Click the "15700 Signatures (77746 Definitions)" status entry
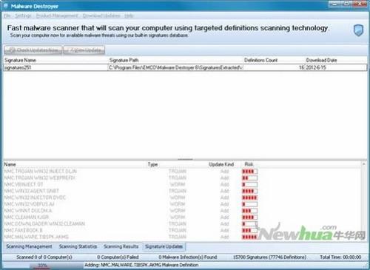The height and width of the screenshot is (270, 370). [269, 257]
